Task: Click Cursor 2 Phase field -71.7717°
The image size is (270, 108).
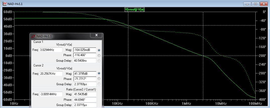Action: pos(85,79)
